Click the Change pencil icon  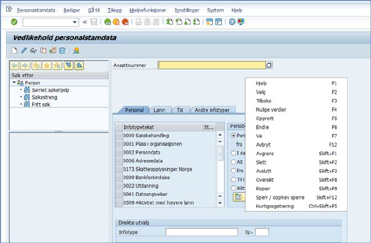tap(24, 50)
